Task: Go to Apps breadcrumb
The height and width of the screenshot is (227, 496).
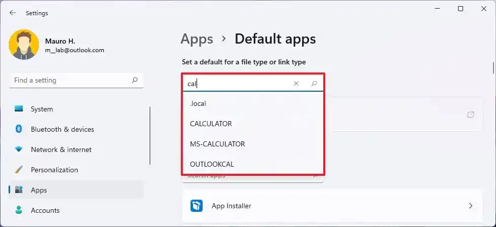Action: [197, 39]
